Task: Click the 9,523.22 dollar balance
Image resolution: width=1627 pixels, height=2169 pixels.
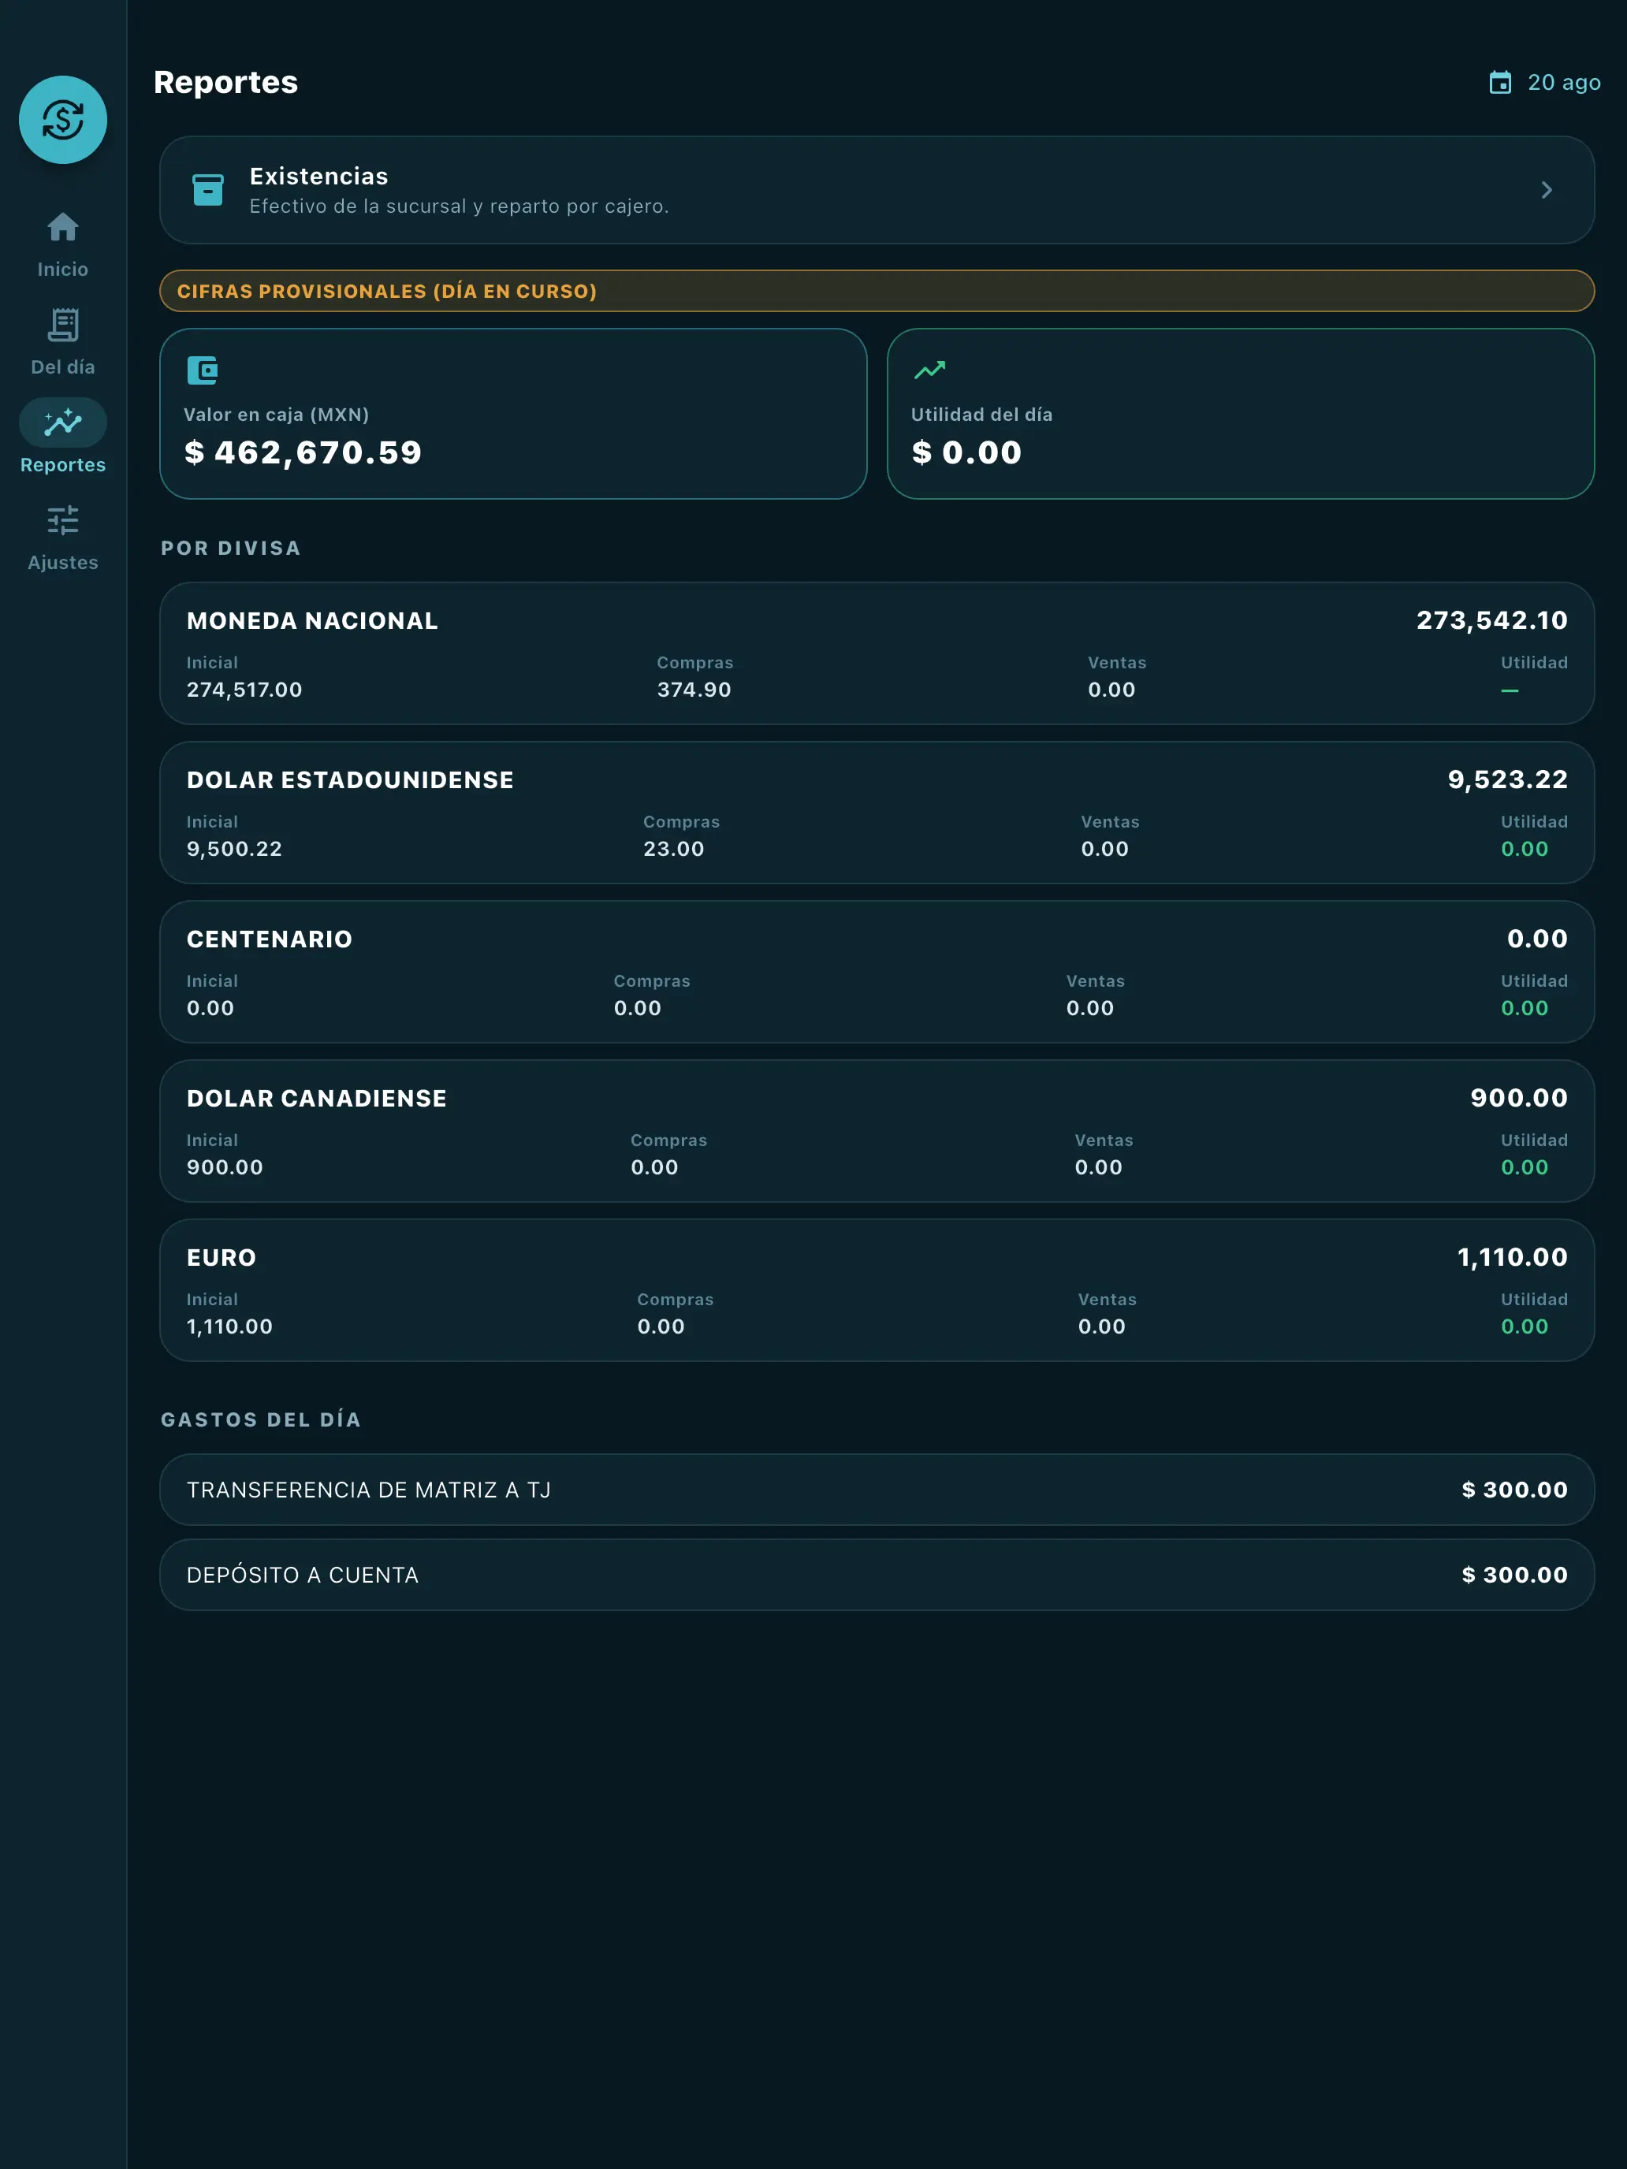Action: click(1507, 779)
